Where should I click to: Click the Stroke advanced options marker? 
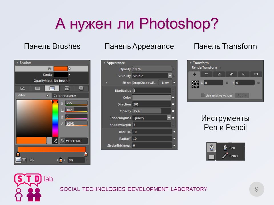point(69,74)
